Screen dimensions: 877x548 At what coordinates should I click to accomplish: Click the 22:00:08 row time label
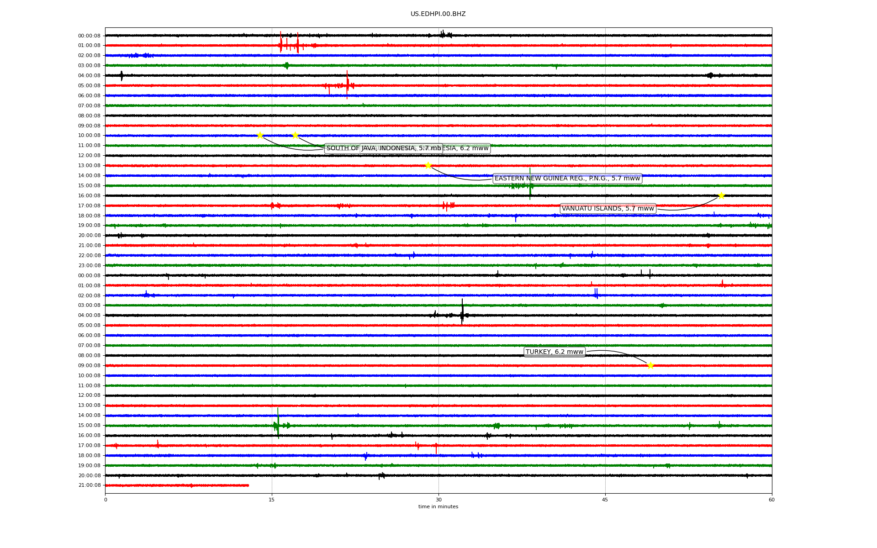pyautogui.click(x=89, y=256)
